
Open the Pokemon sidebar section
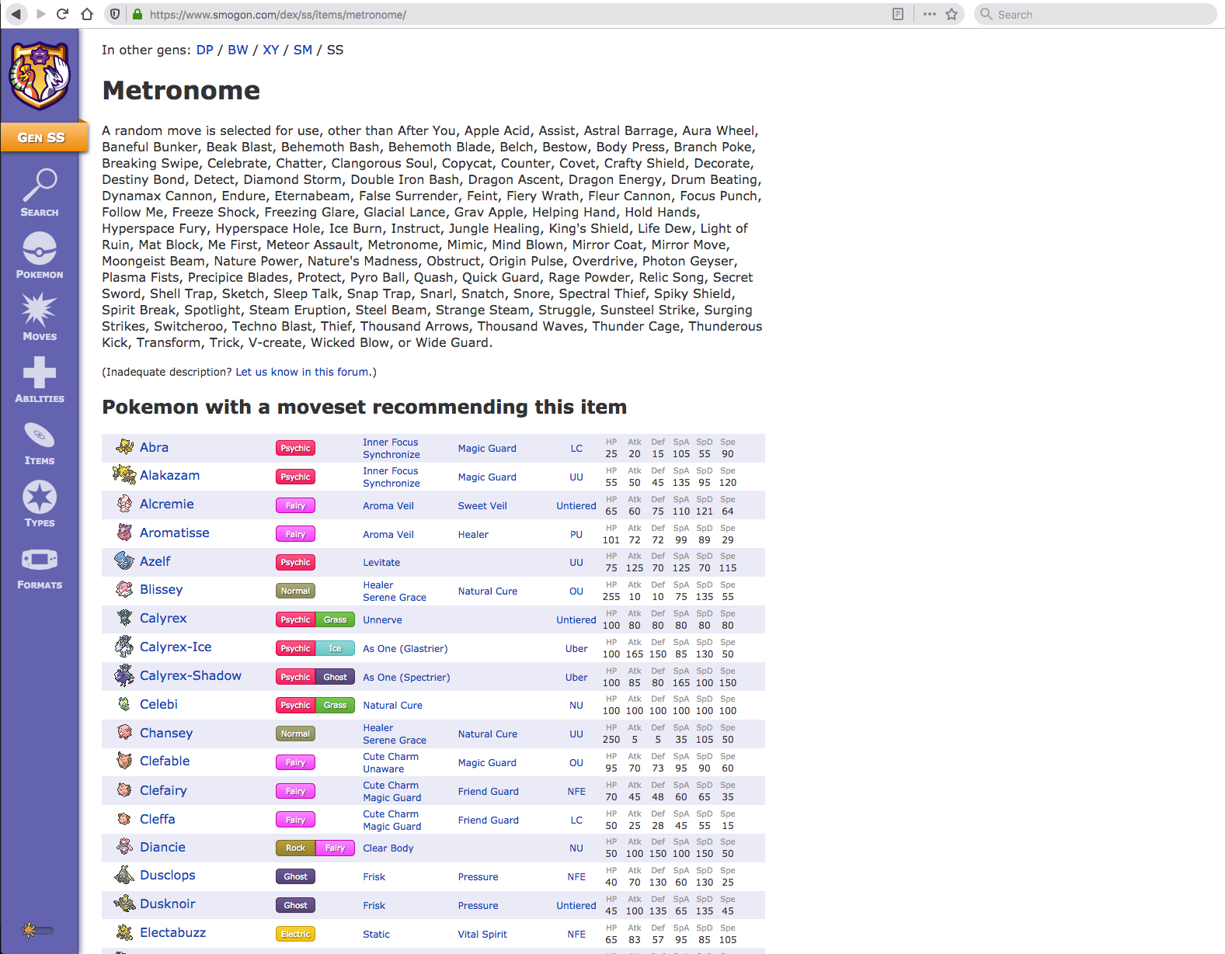coord(40,255)
